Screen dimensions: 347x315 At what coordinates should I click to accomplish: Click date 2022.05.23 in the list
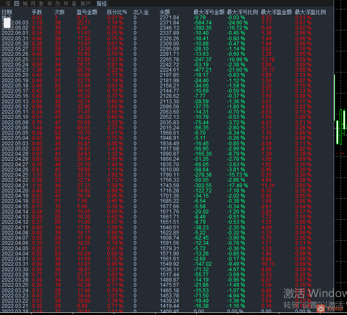(x=15, y=70)
